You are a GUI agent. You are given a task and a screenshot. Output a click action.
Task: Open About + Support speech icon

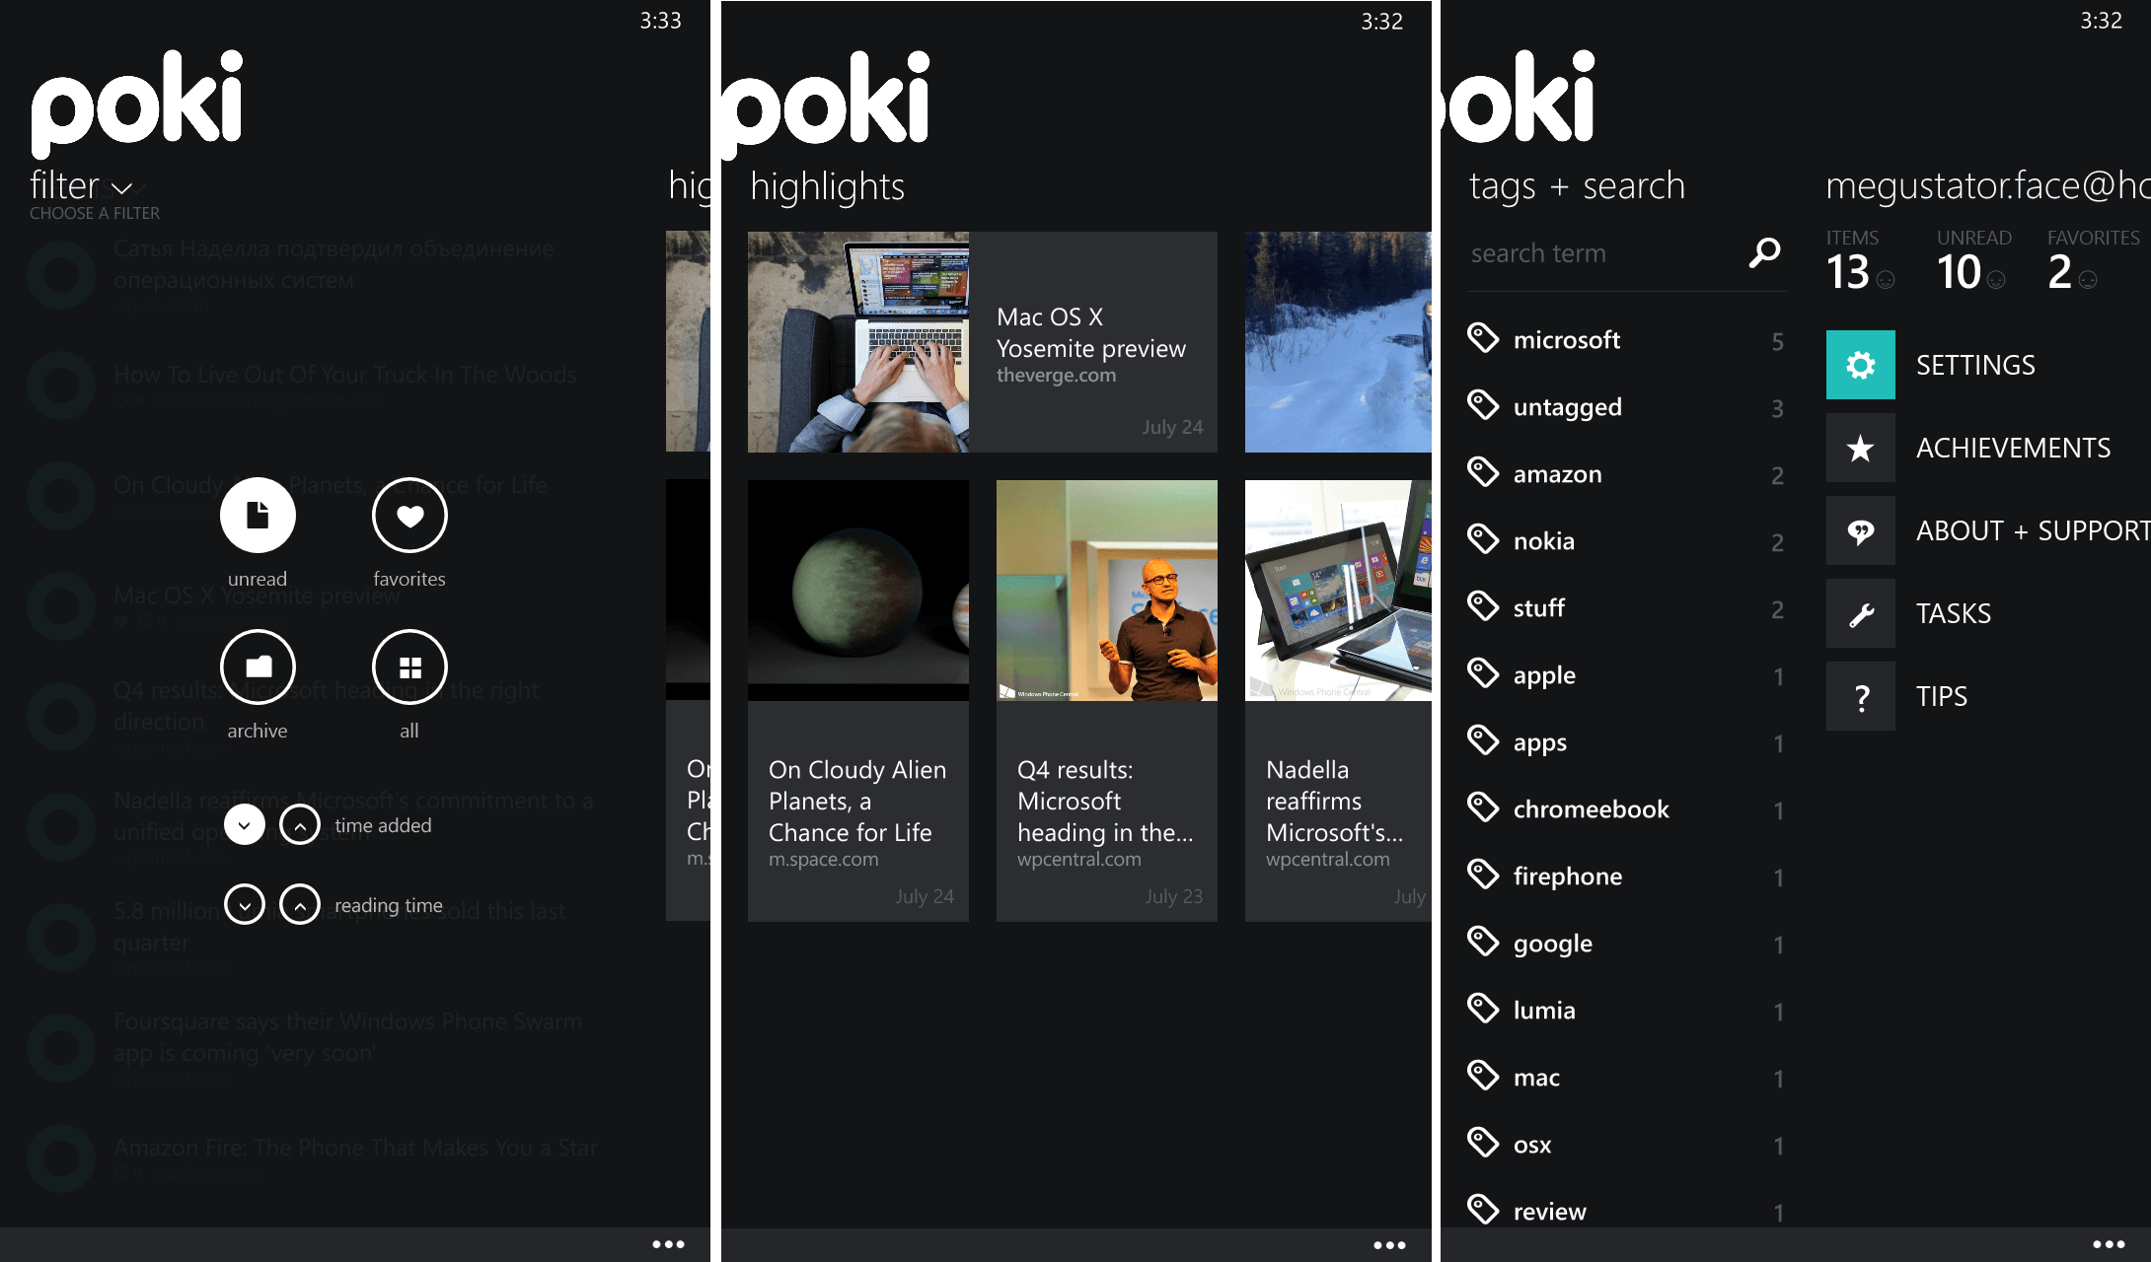tap(1860, 530)
